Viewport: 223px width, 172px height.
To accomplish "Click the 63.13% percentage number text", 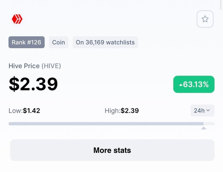I will tap(196, 84).
